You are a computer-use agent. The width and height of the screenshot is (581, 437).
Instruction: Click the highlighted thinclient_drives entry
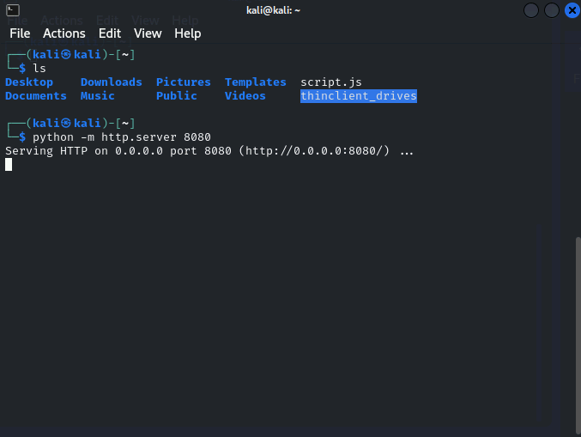359,96
